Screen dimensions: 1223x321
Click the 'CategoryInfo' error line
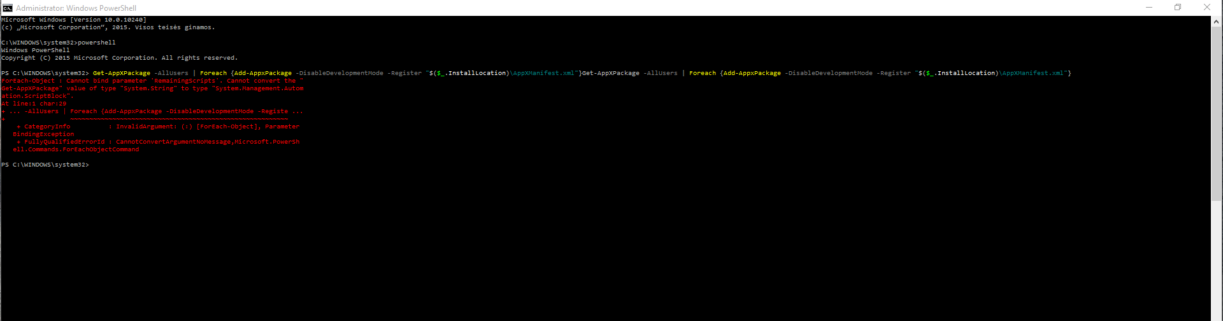[158, 126]
